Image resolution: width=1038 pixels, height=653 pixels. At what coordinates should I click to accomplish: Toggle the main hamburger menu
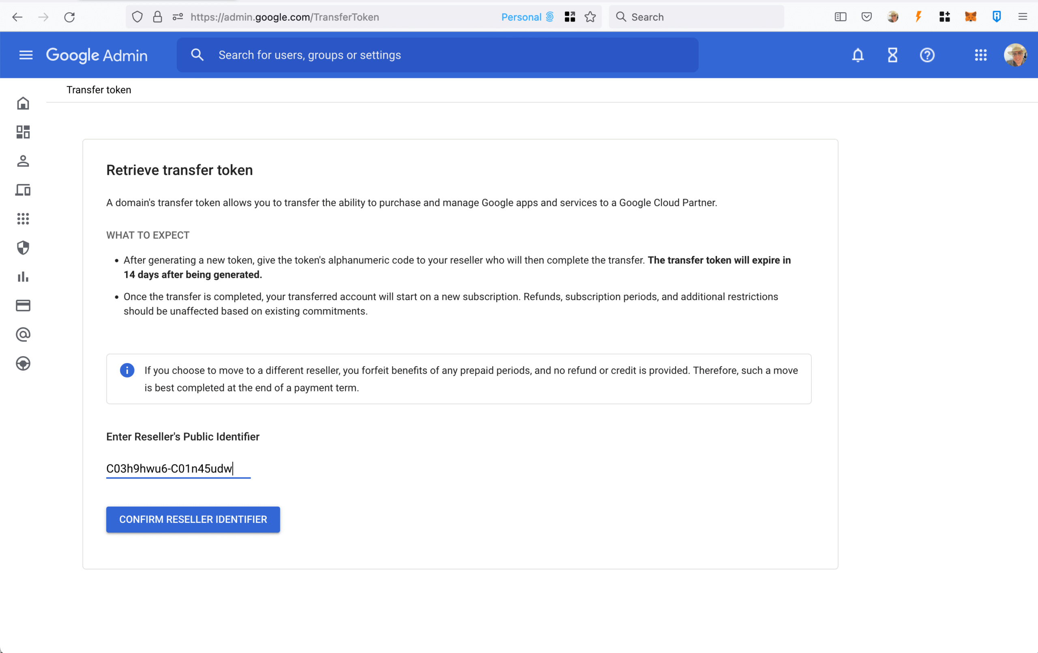pyautogui.click(x=26, y=55)
